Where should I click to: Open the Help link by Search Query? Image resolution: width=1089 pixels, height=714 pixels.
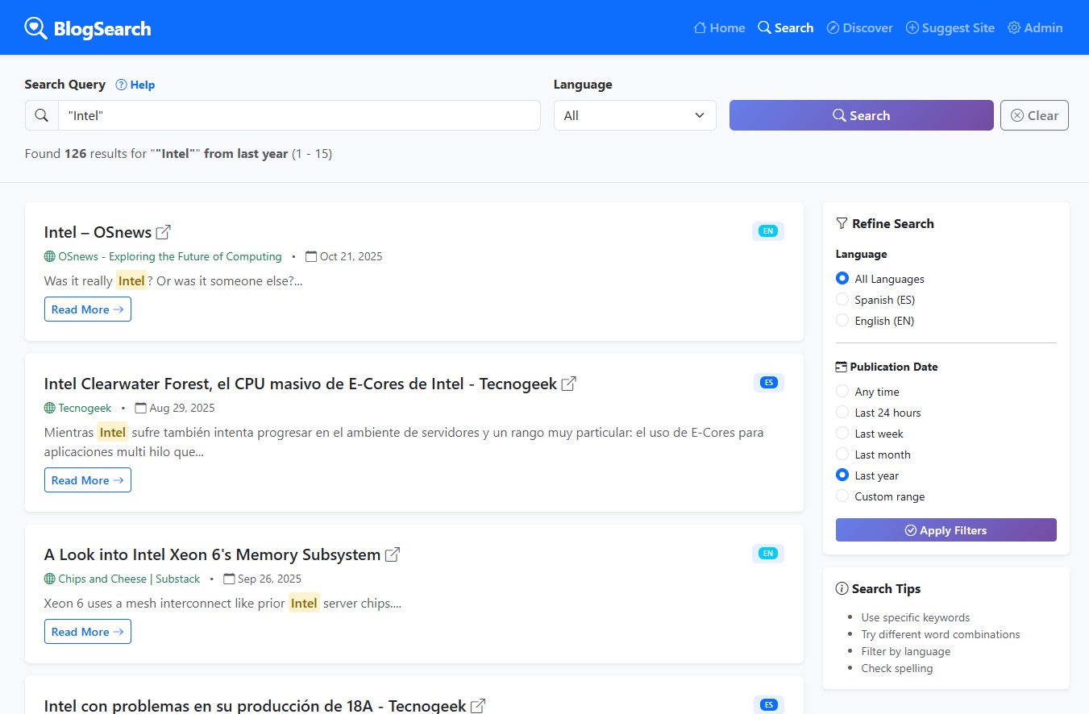point(135,85)
